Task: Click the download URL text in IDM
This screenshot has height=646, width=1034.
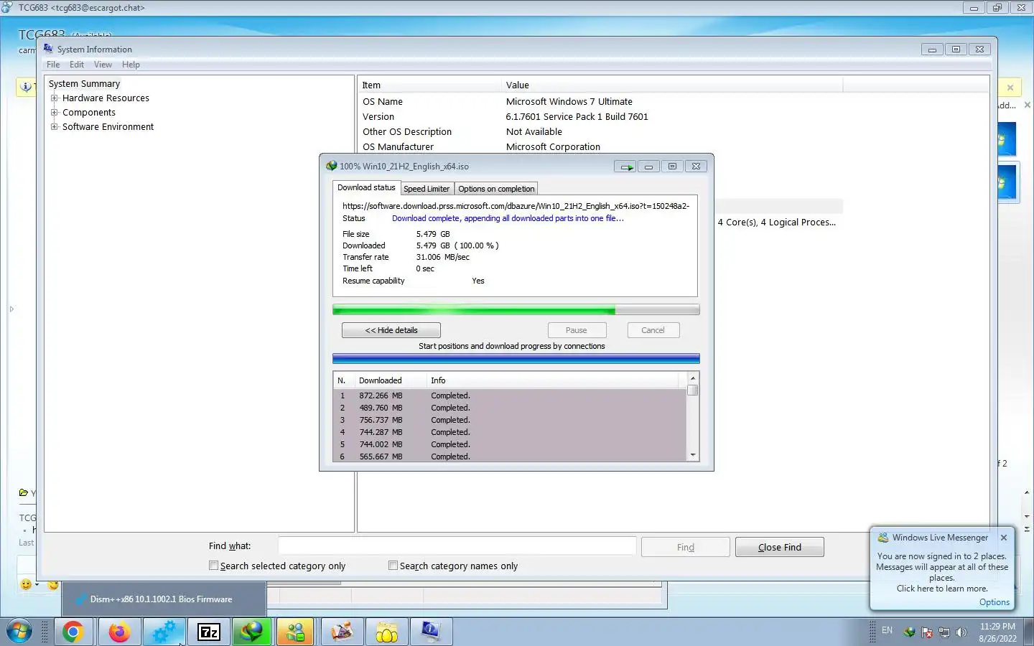Action: coord(516,206)
